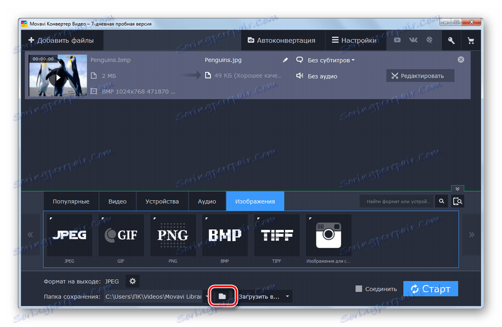Click the BMP 1024x768 file info text

point(139,91)
